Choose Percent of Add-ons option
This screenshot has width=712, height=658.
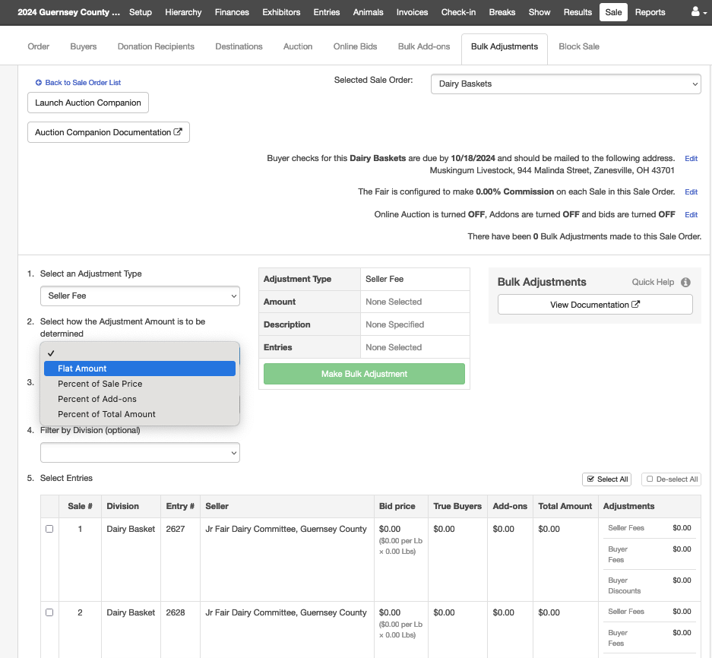(140, 399)
